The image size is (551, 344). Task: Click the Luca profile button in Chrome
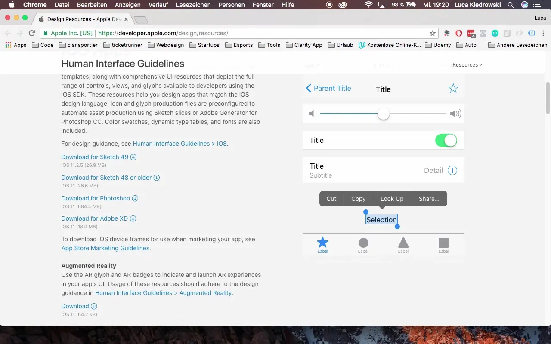click(540, 18)
